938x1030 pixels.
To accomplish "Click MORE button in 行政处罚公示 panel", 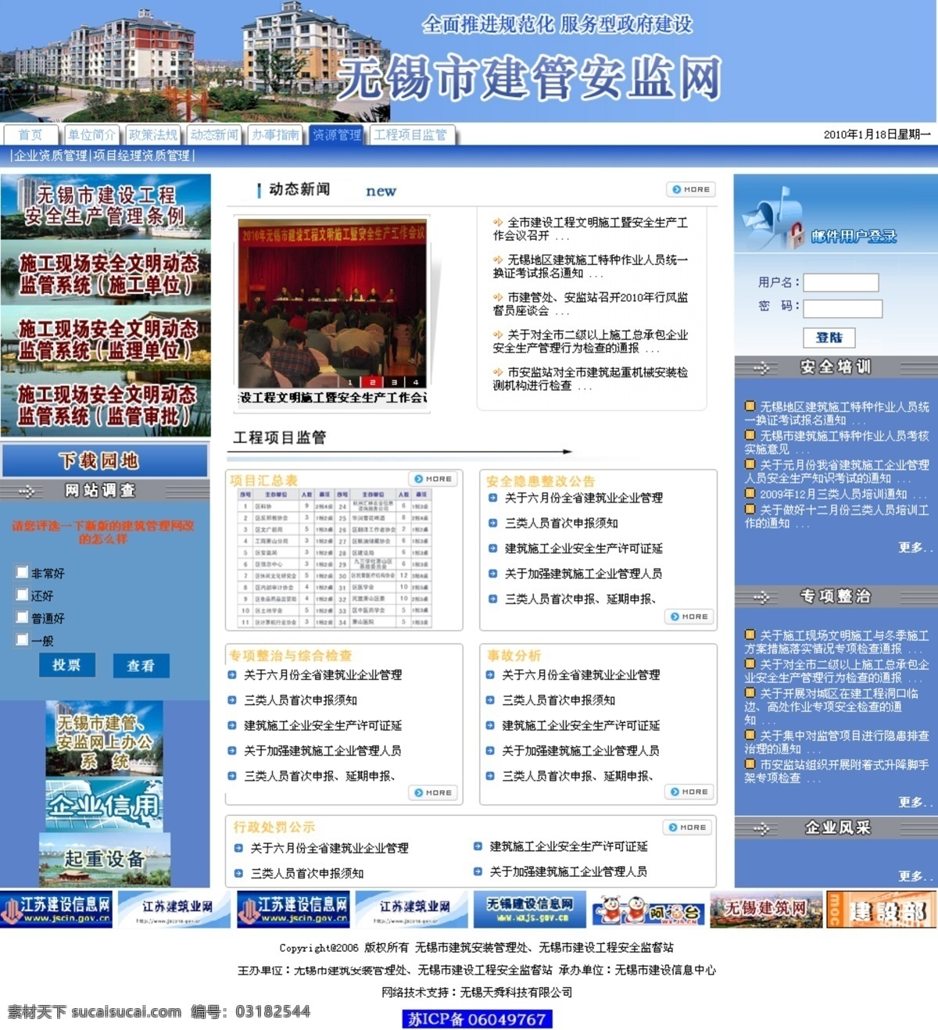I will click(x=687, y=828).
